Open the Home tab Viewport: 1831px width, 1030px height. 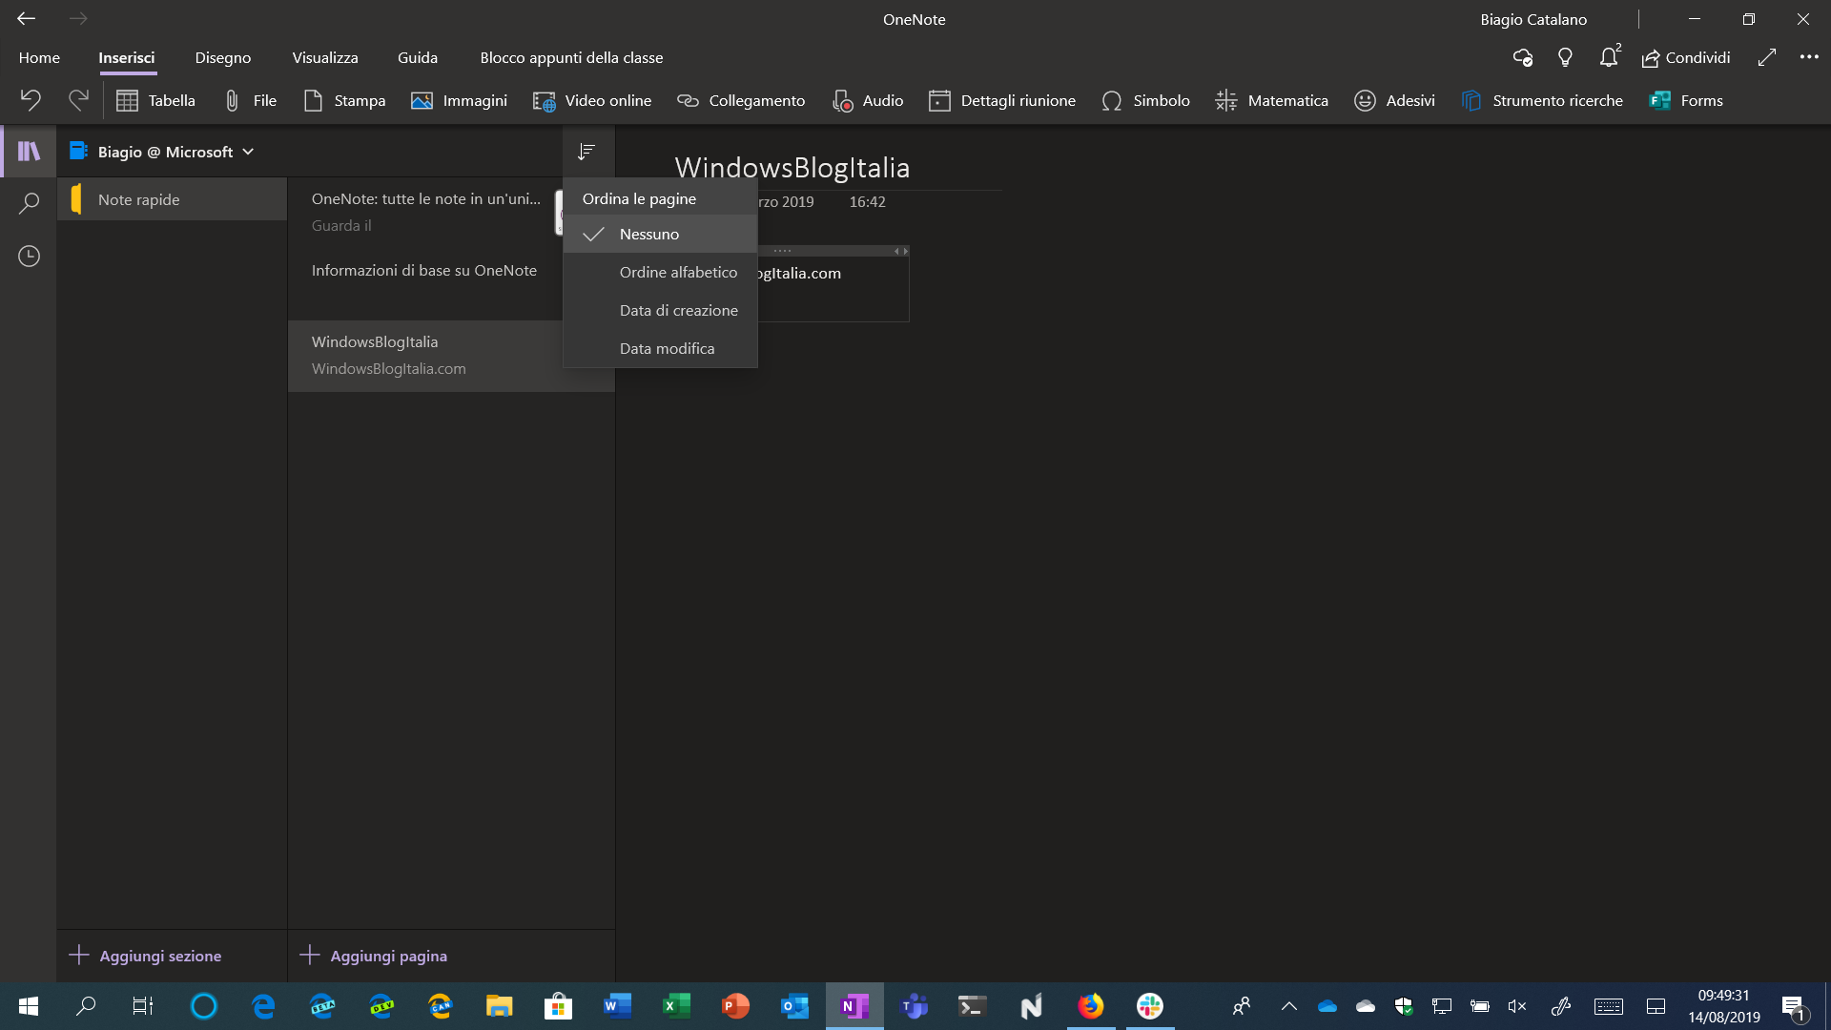(x=39, y=57)
